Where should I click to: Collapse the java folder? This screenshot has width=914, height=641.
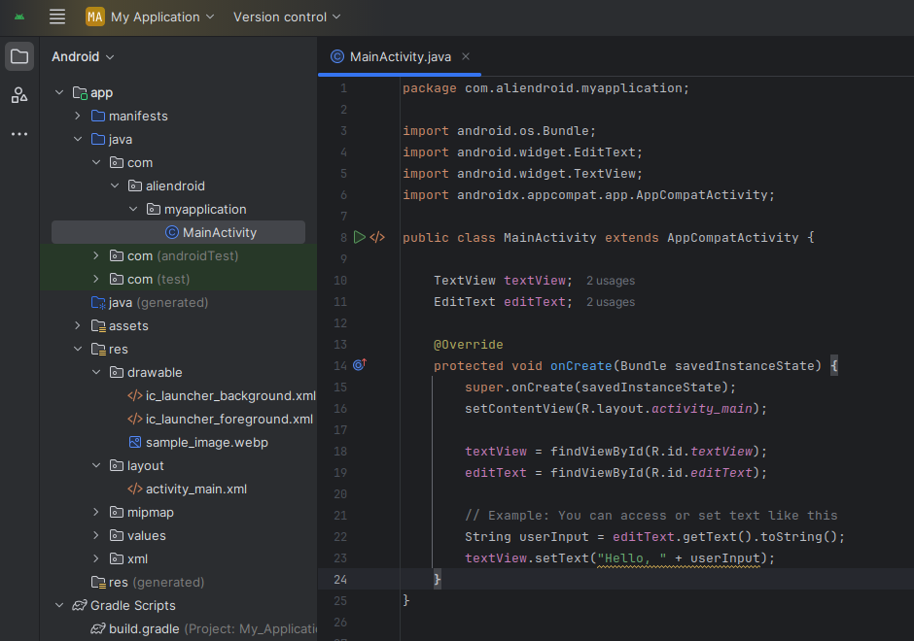point(78,139)
